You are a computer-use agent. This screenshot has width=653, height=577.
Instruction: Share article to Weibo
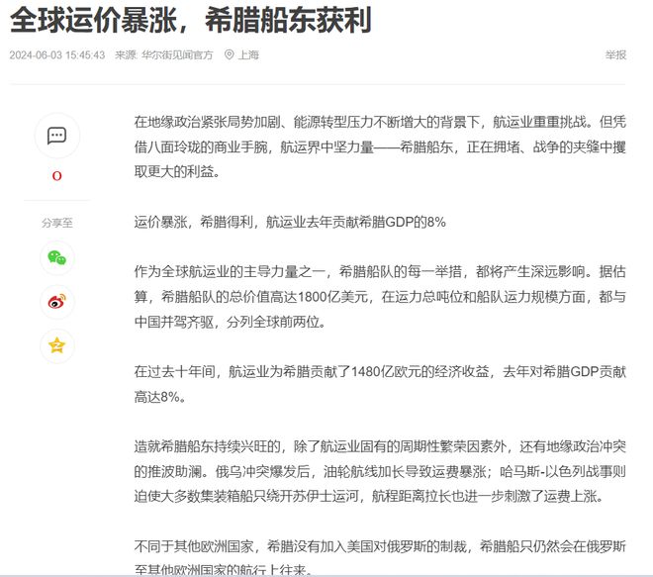[57, 302]
